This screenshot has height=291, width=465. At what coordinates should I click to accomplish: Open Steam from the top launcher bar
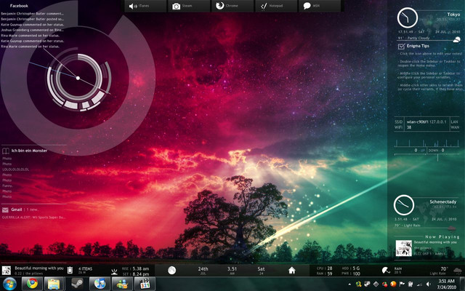[x=189, y=6]
